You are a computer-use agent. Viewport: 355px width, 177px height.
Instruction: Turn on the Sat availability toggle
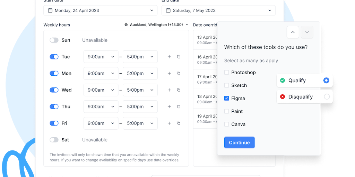[54, 140]
